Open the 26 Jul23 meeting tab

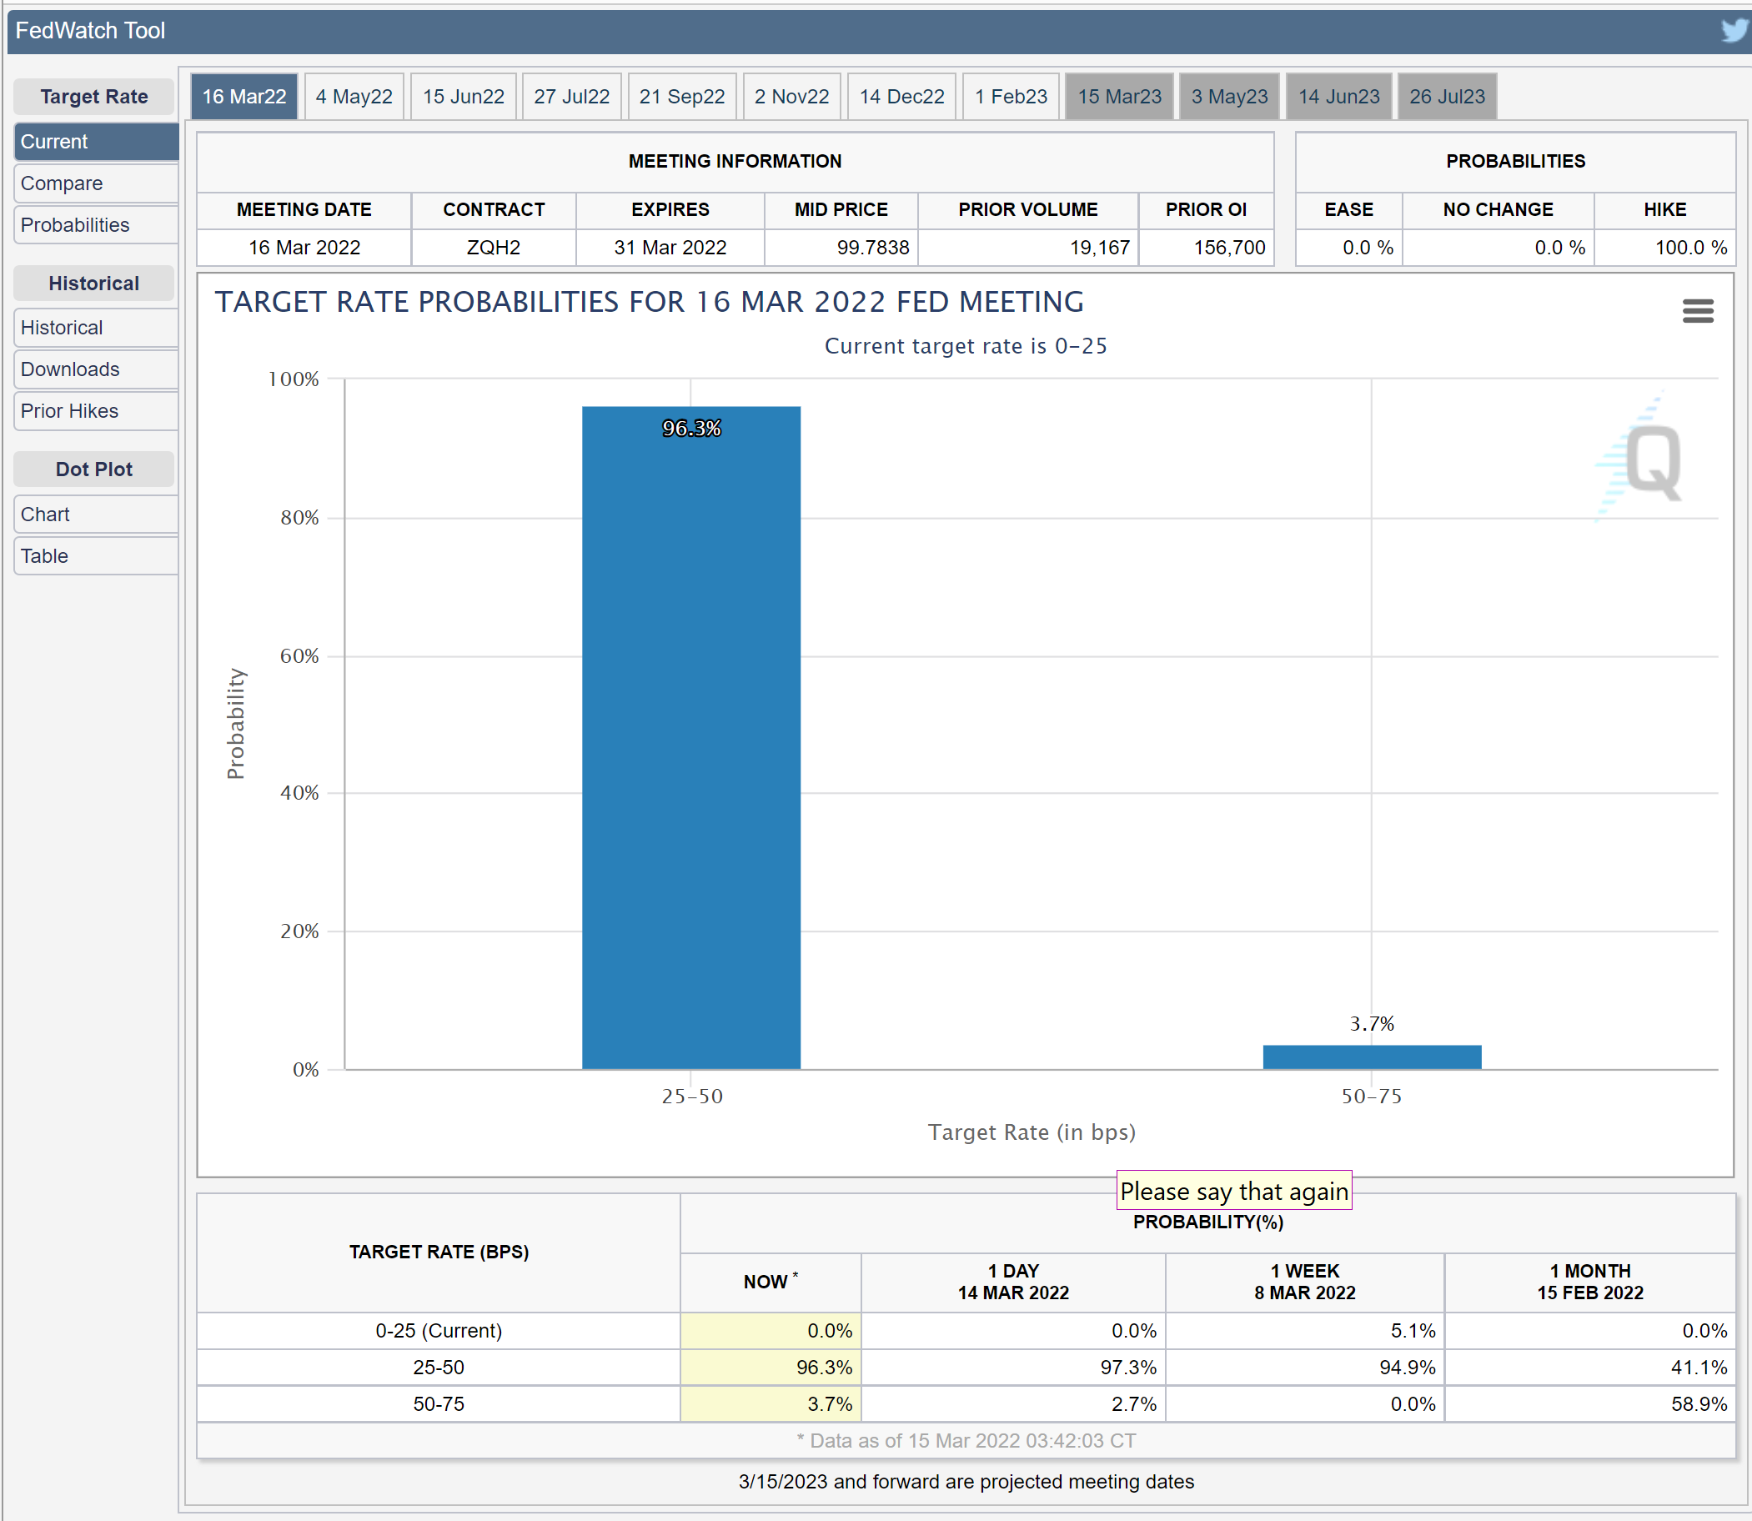[x=1447, y=97]
